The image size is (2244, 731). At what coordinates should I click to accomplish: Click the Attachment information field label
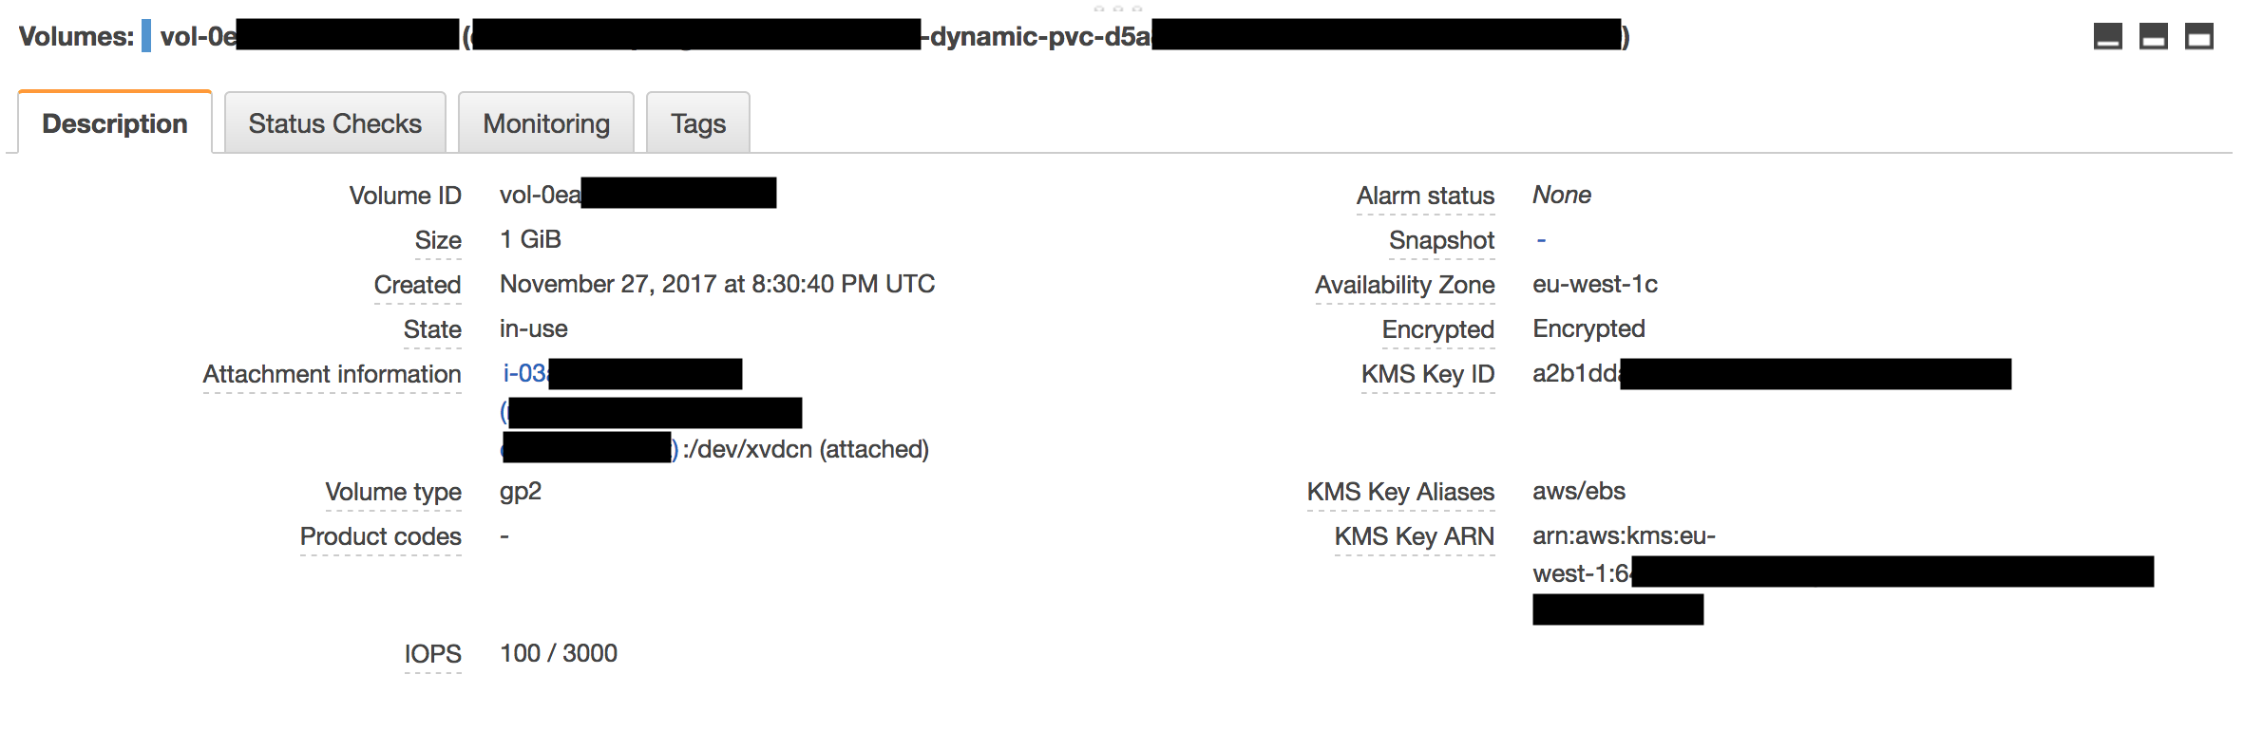coord(333,374)
